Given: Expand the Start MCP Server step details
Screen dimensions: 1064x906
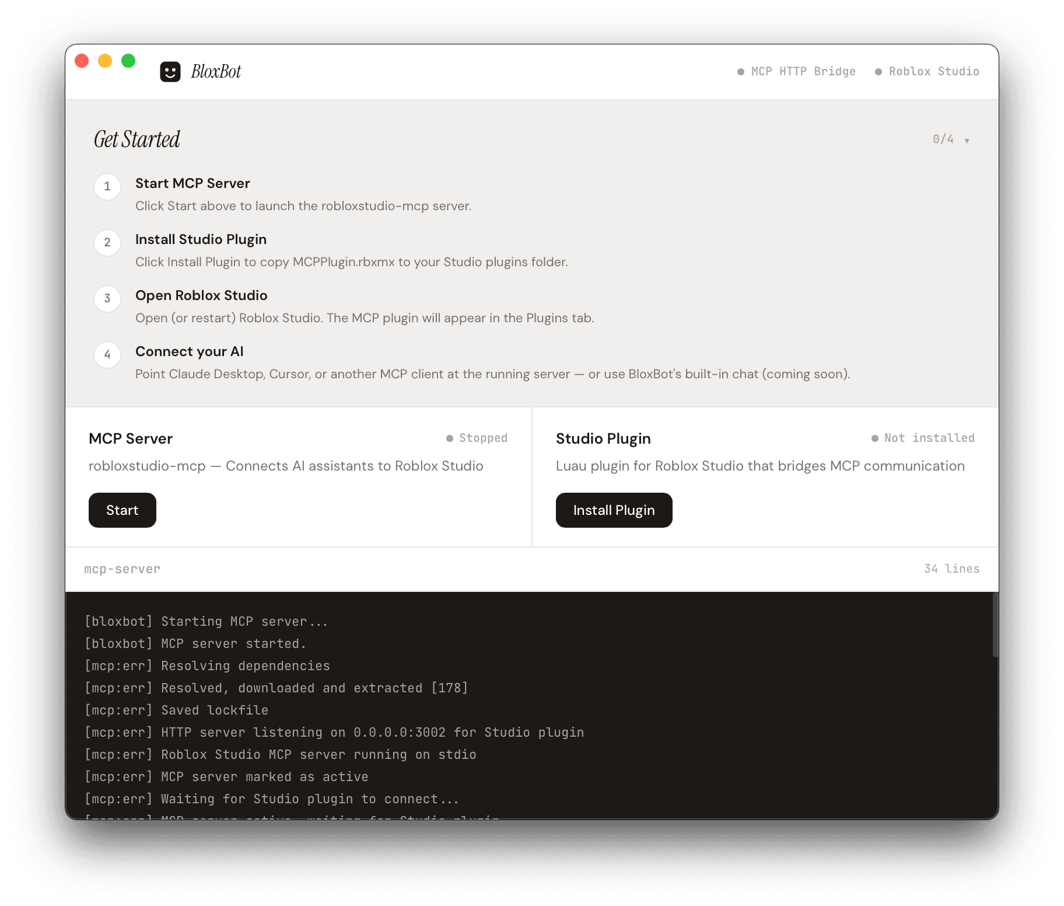Looking at the screenshot, I should [x=192, y=183].
